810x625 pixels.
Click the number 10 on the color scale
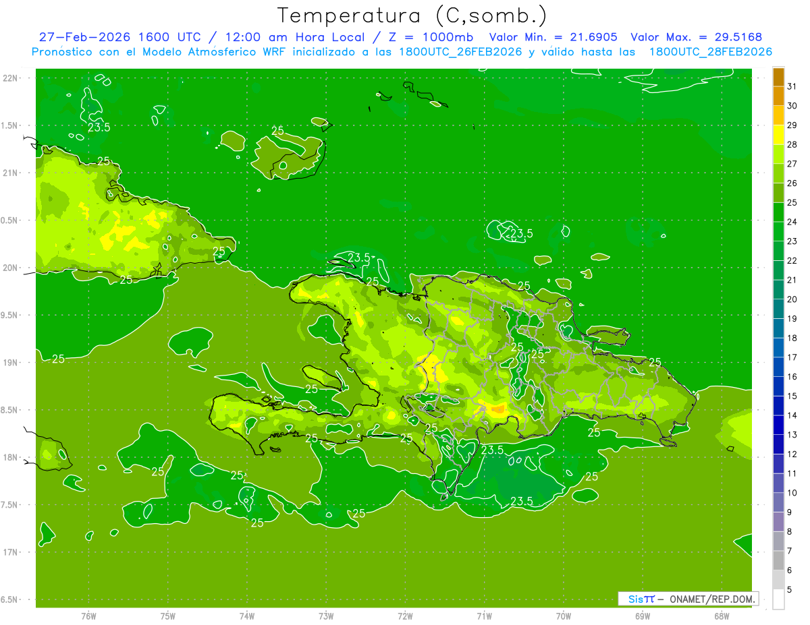click(792, 493)
